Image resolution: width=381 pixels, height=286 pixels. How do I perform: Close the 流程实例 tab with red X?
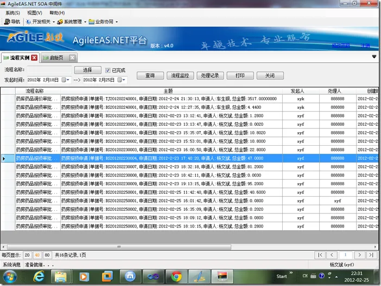34,58
